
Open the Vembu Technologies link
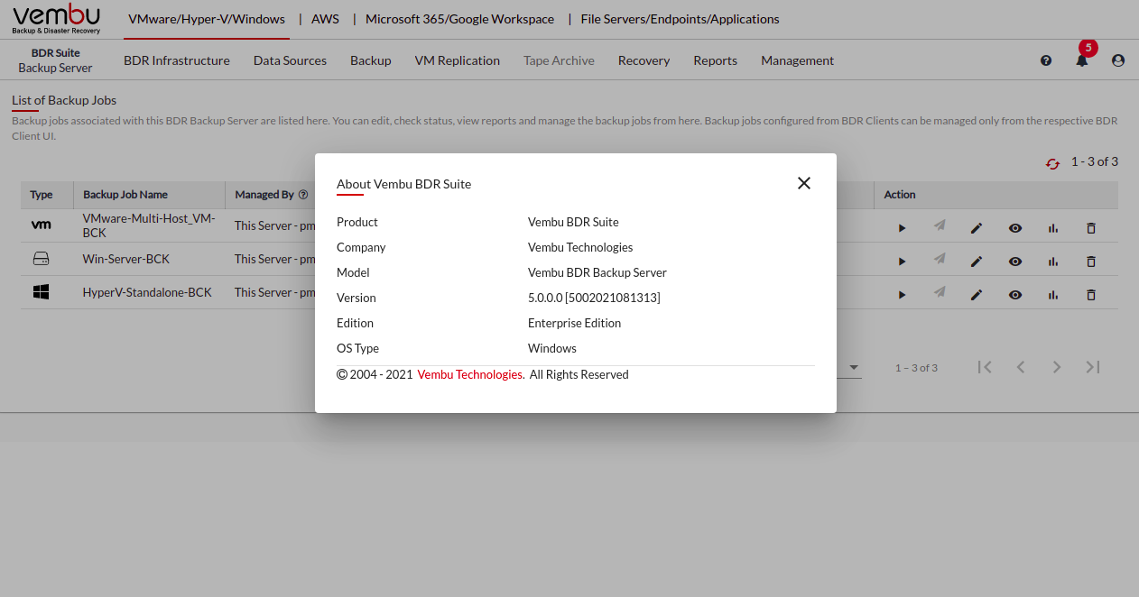(469, 374)
